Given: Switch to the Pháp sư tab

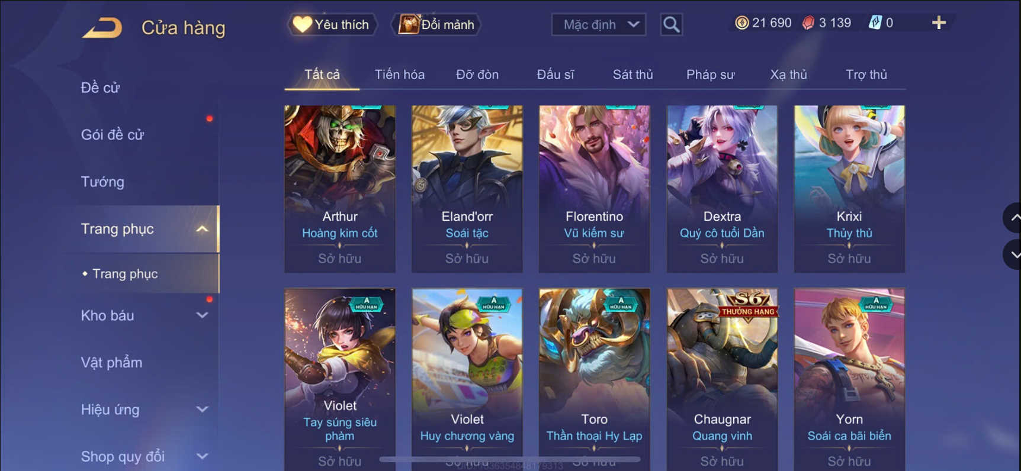Looking at the screenshot, I should point(710,75).
